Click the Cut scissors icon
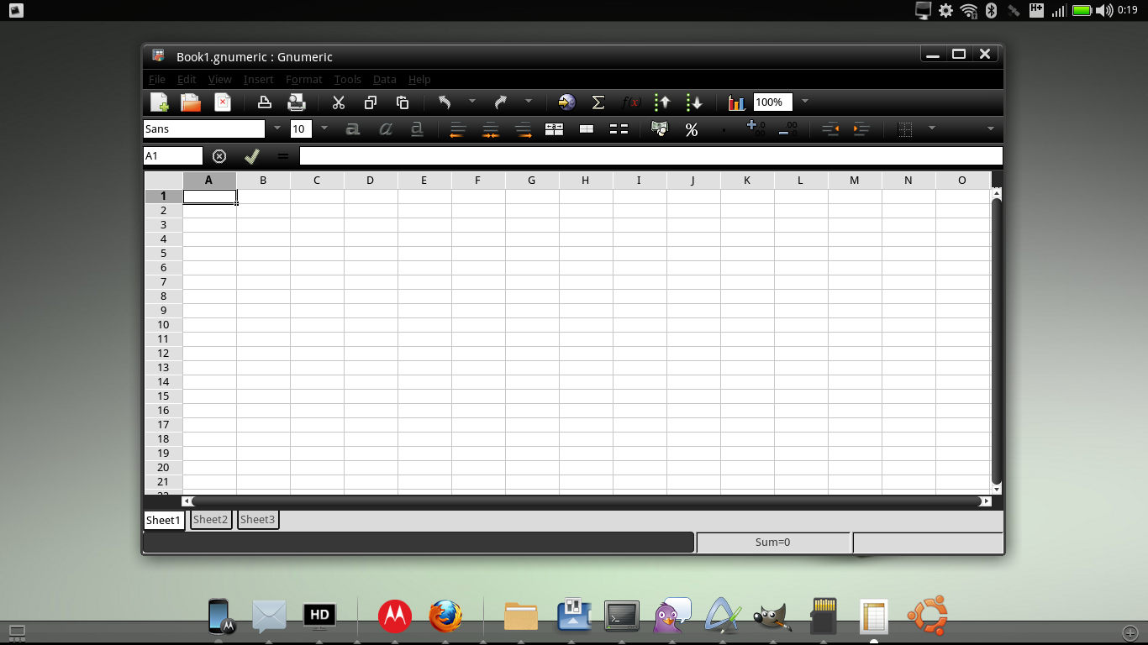The width and height of the screenshot is (1148, 645). coord(339,102)
